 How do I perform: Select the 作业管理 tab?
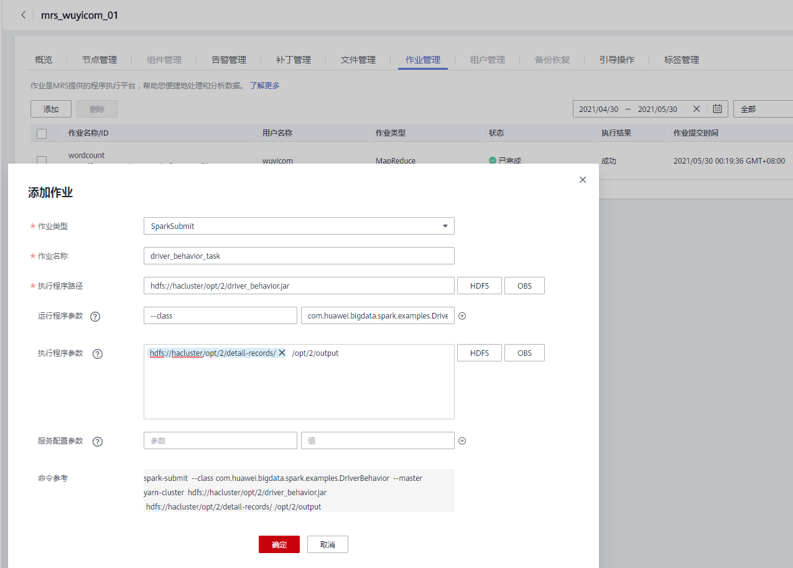click(423, 60)
